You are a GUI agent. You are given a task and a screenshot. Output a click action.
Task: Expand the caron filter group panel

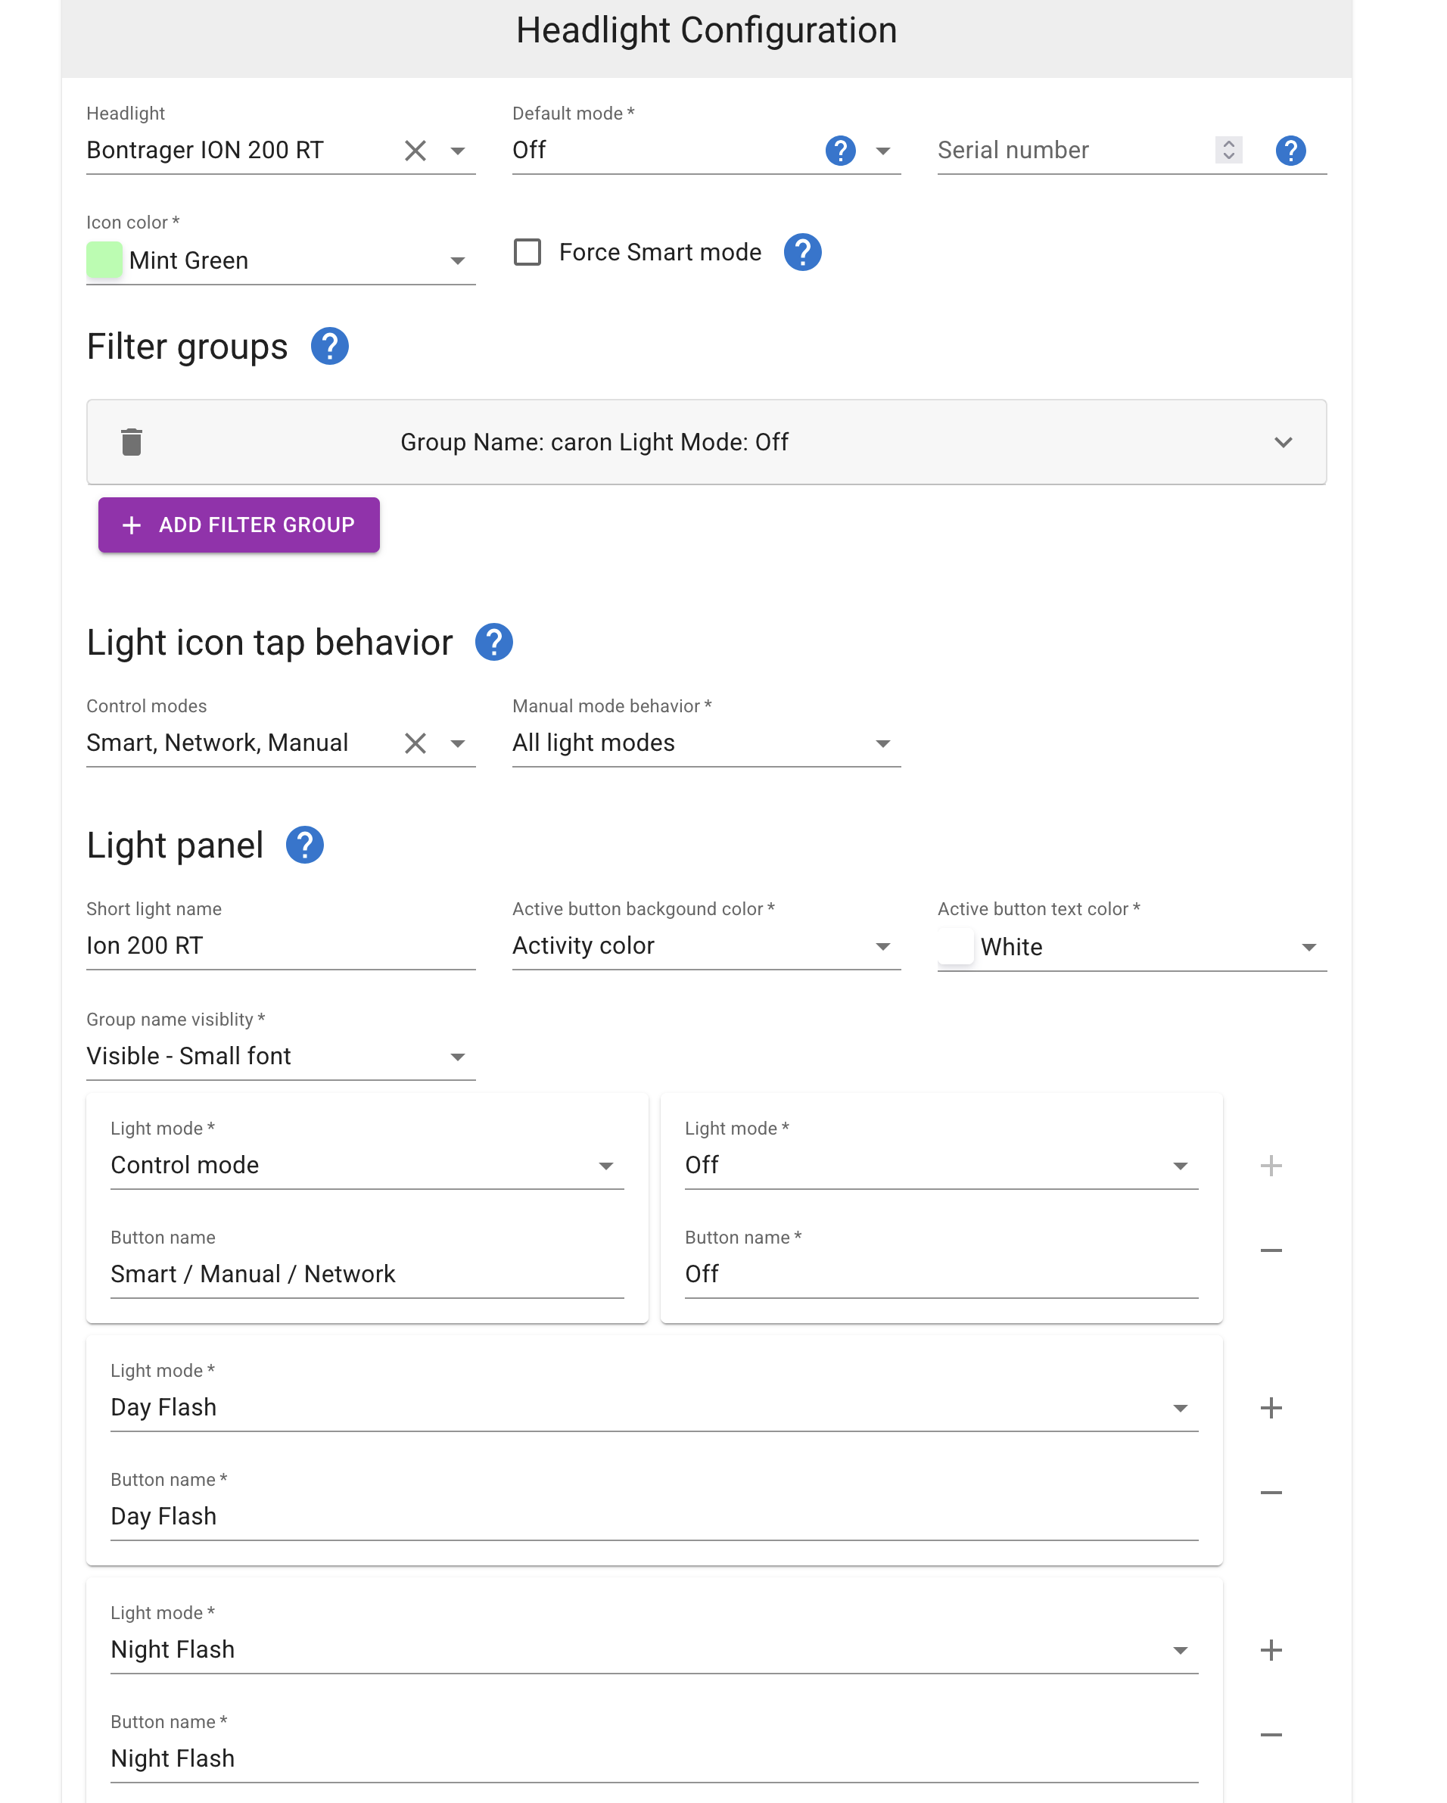(x=1282, y=441)
